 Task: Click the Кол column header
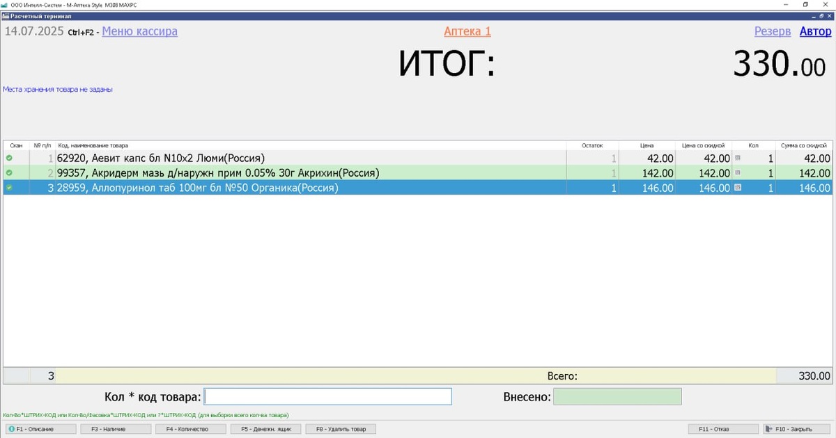click(753, 145)
